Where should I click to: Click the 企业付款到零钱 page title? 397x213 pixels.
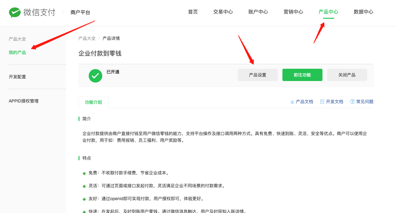100,53
